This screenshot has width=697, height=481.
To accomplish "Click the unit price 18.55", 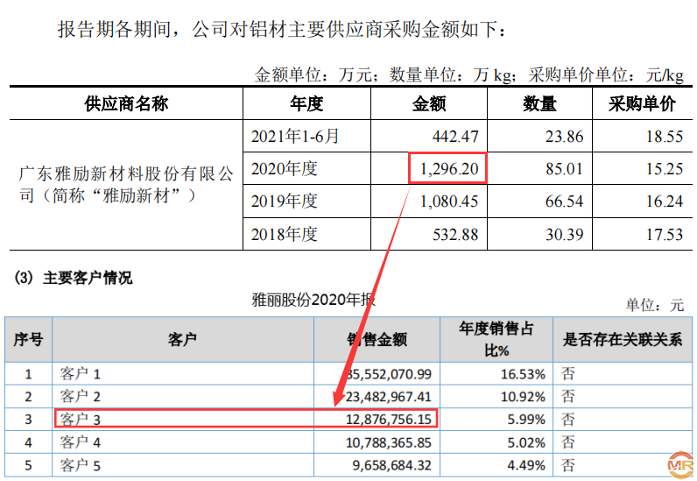I will pyautogui.click(x=664, y=136).
